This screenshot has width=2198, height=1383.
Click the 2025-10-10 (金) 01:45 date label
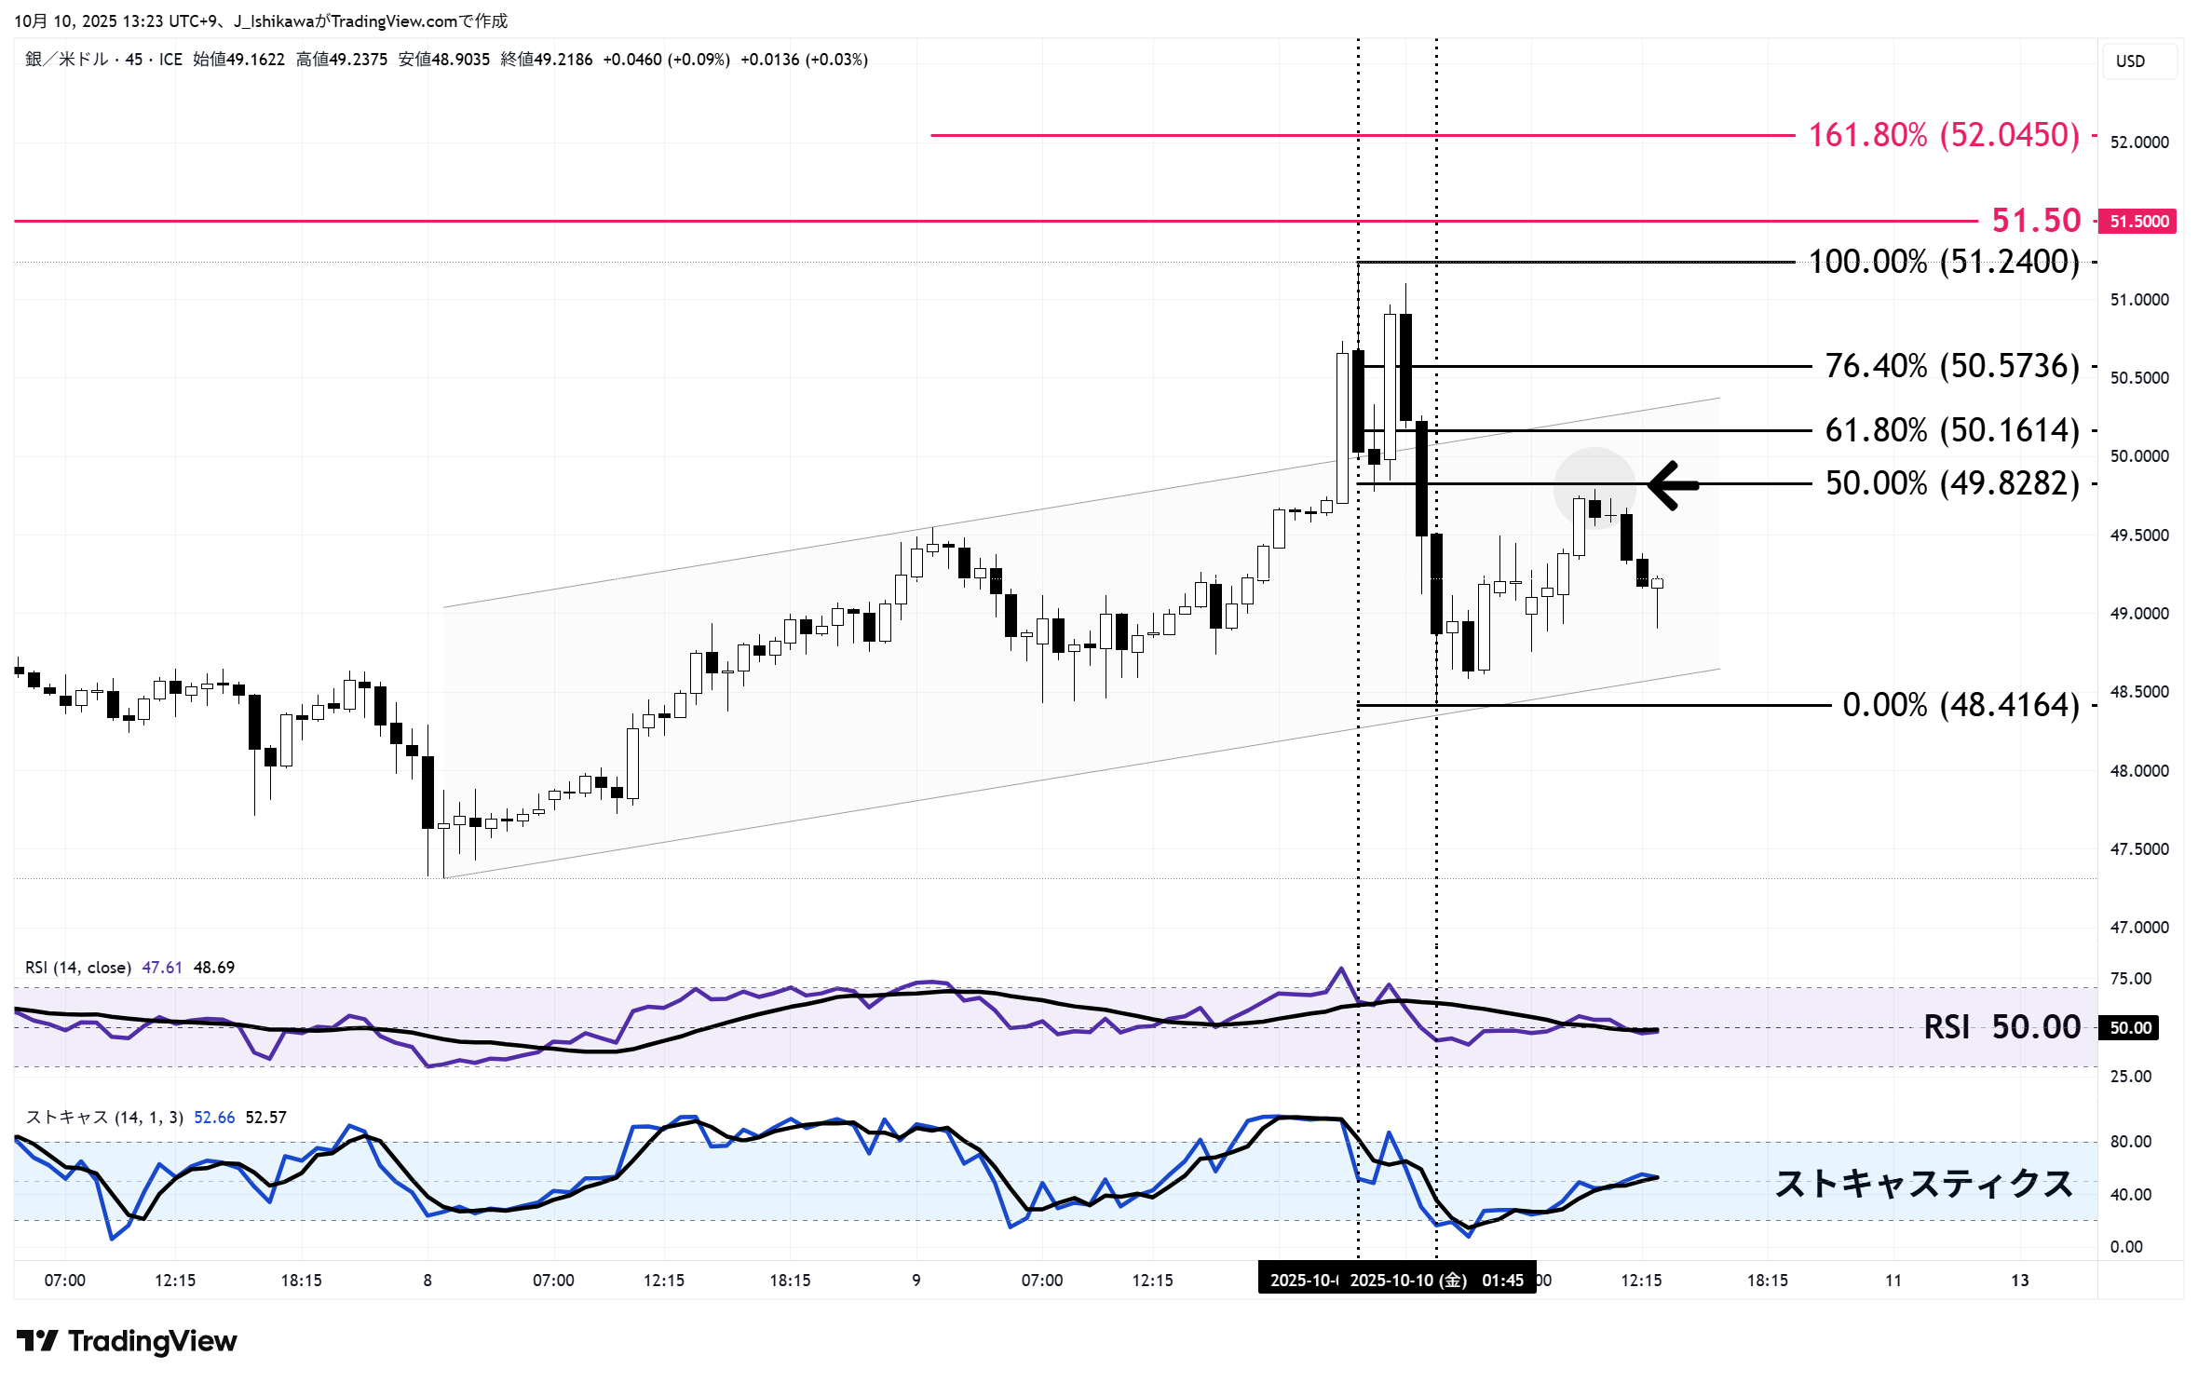[1436, 1281]
